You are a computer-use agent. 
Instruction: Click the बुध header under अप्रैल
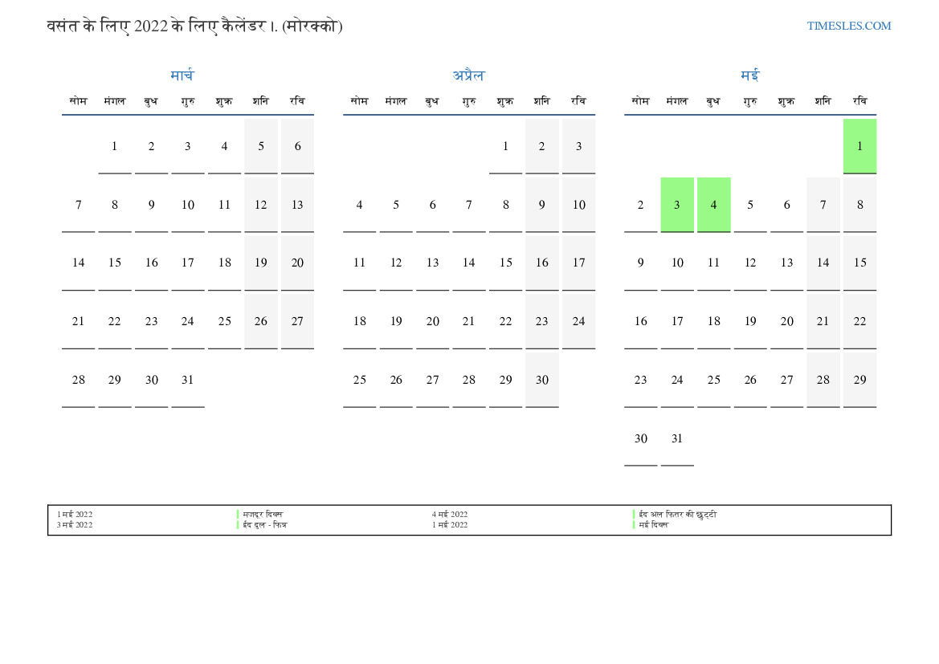point(432,101)
